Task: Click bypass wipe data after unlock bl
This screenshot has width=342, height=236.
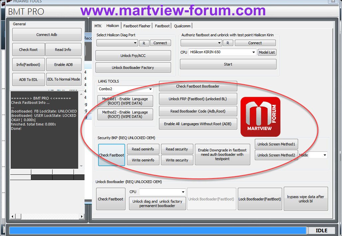Action: [x=306, y=199]
